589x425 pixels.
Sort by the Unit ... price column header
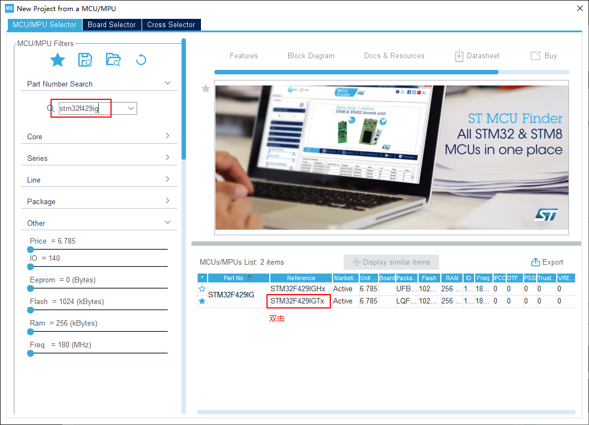click(x=369, y=278)
